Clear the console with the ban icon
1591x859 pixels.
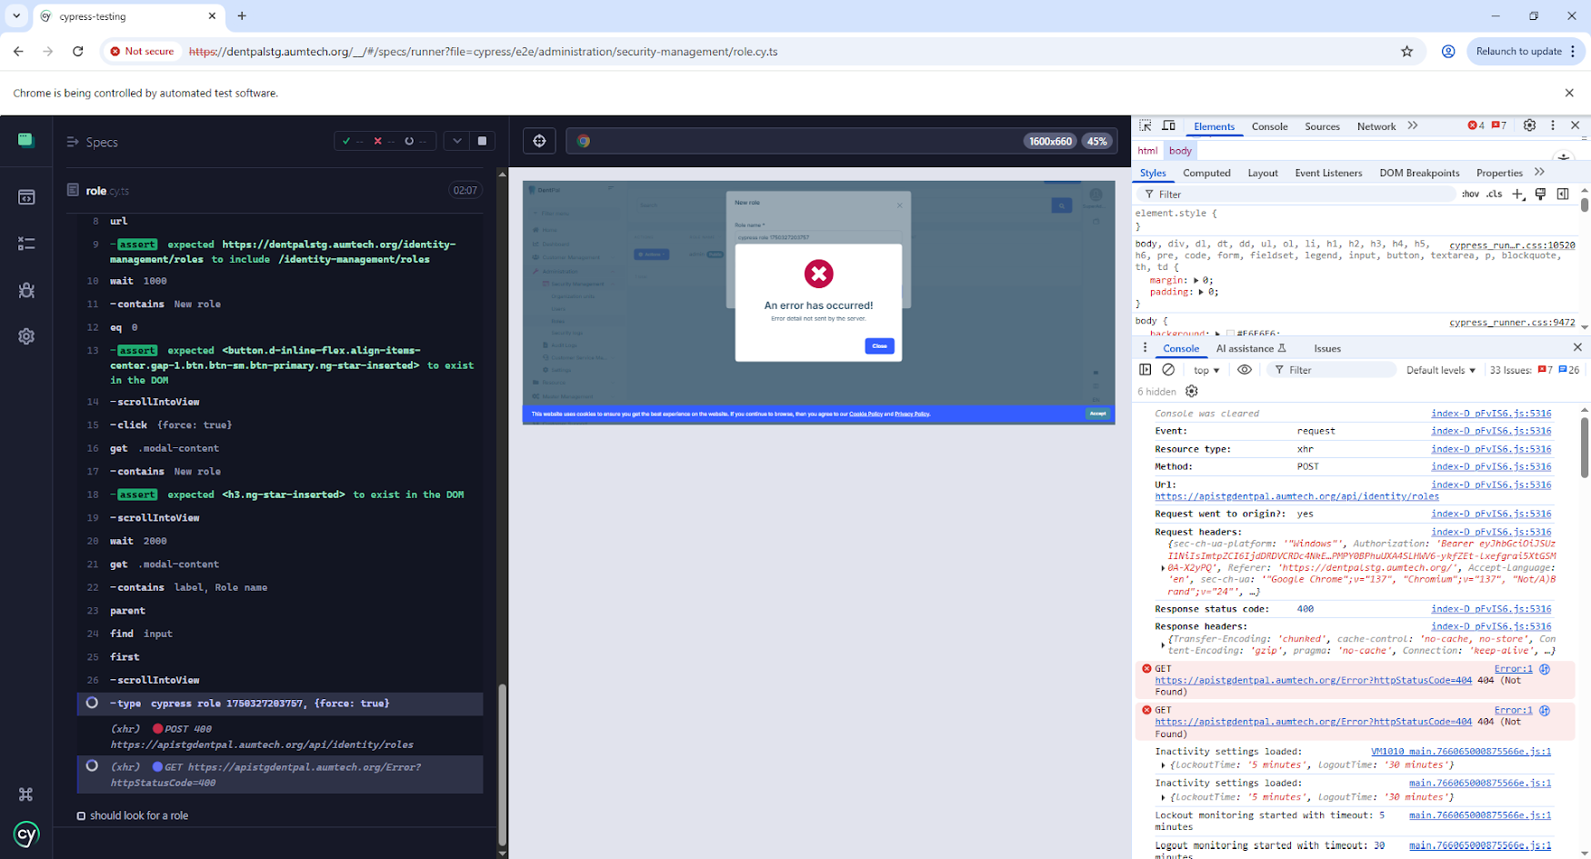[1169, 370]
